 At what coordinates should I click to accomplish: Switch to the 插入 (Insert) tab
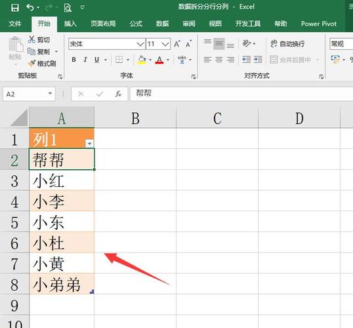click(70, 24)
